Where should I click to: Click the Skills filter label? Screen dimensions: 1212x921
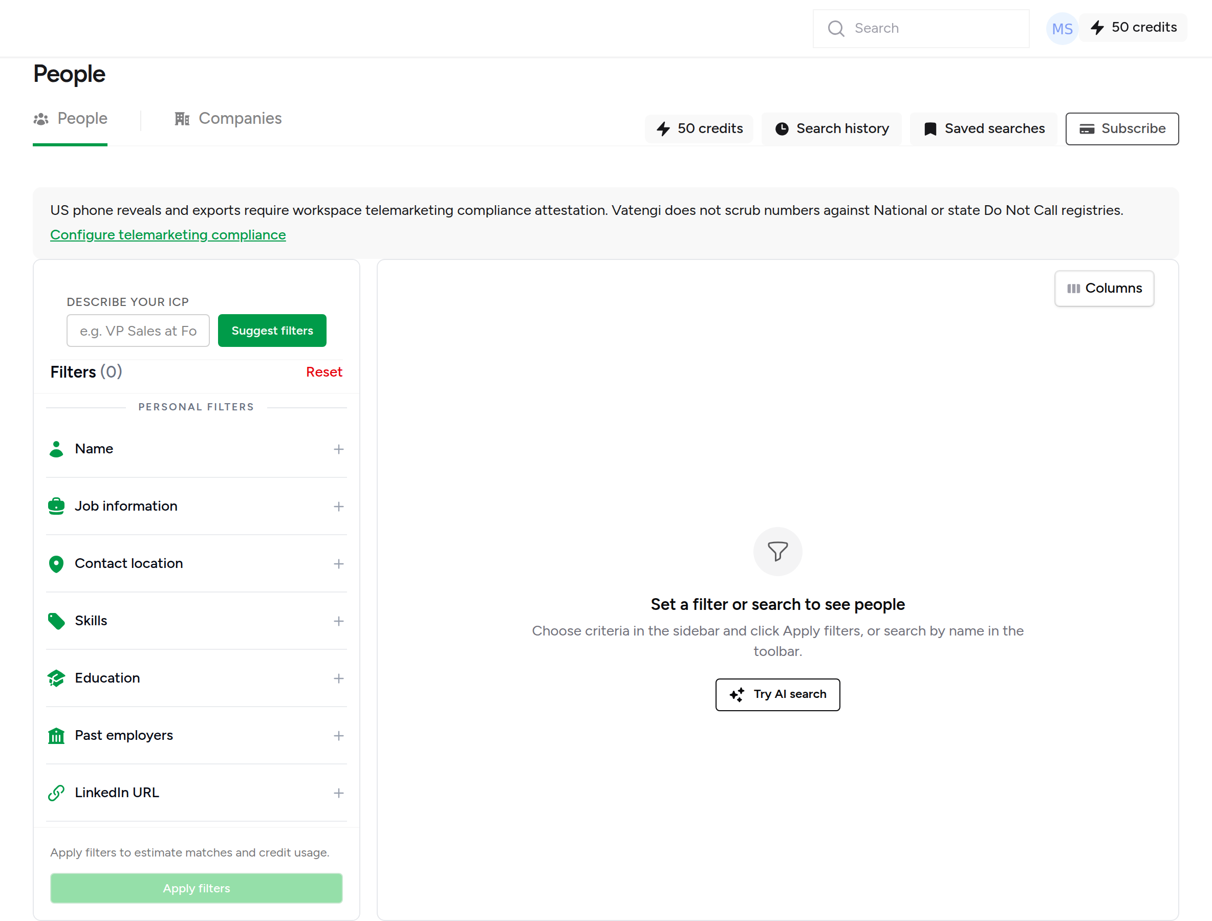(91, 621)
